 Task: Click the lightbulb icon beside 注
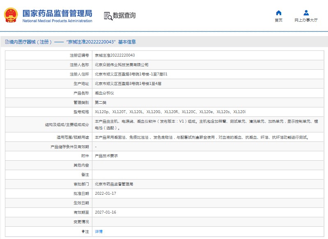(83, 232)
